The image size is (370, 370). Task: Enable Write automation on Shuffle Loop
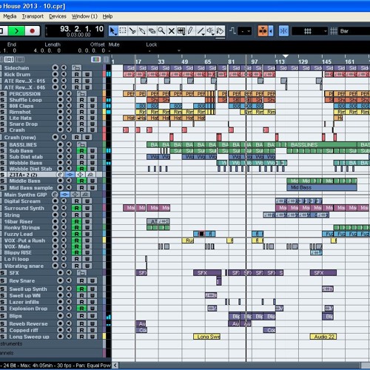92,100
